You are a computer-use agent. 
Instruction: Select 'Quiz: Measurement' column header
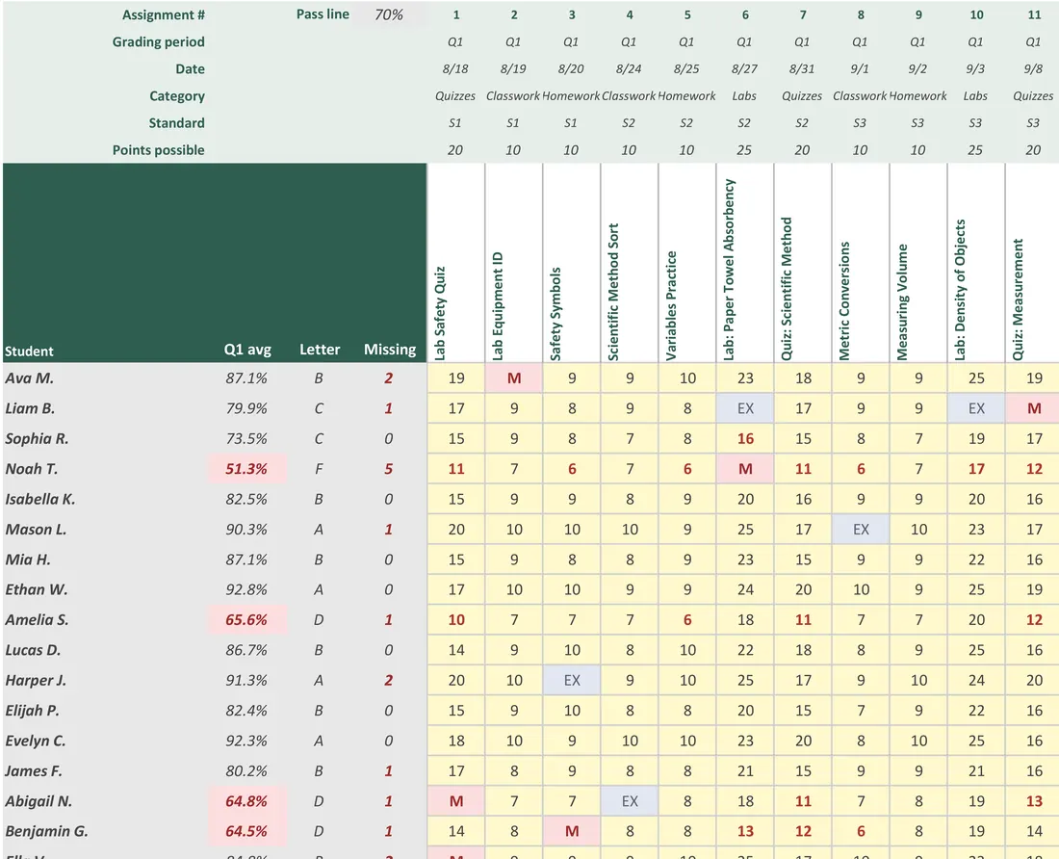tap(1033, 263)
